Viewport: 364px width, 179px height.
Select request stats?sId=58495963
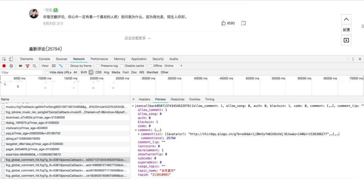pyautogui.click(x=65, y=154)
